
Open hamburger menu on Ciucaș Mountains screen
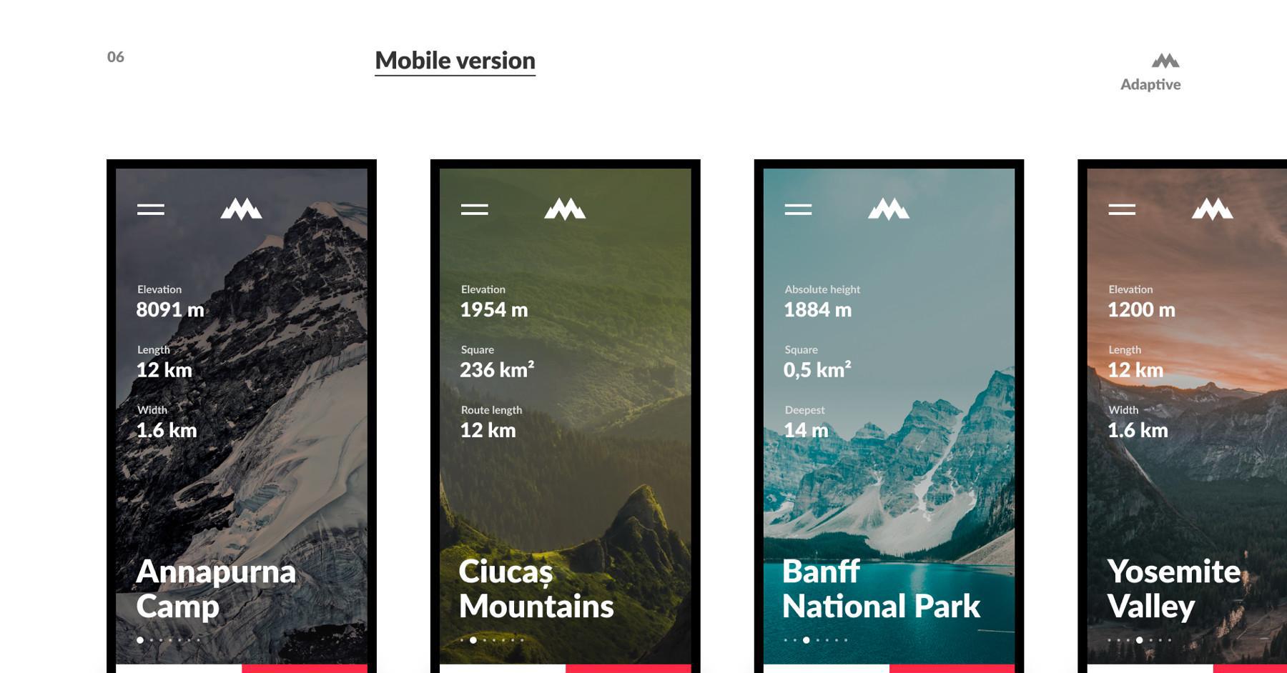475,209
